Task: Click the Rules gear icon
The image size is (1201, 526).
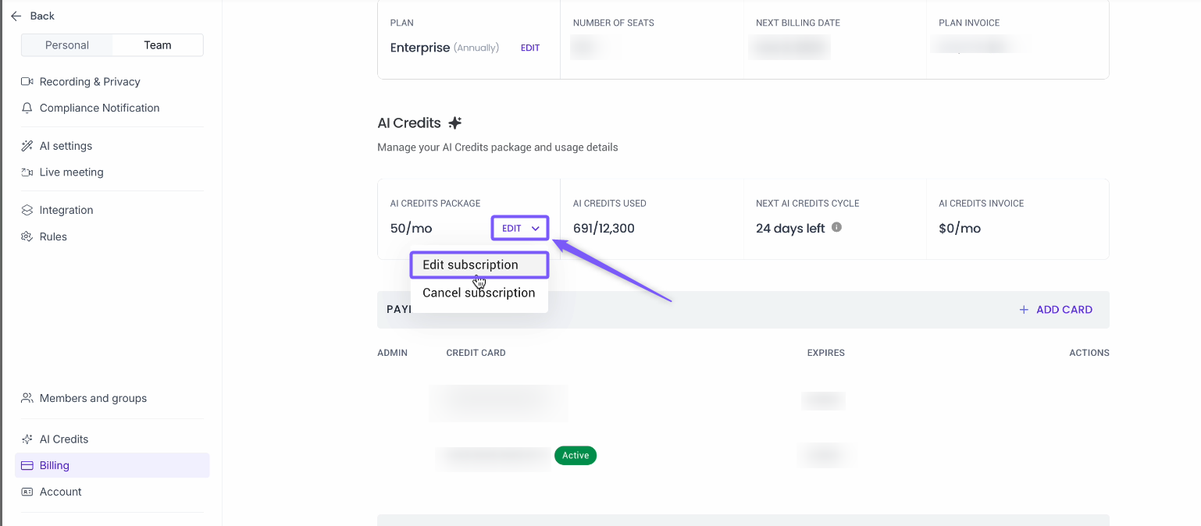Action: pyautogui.click(x=27, y=236)
